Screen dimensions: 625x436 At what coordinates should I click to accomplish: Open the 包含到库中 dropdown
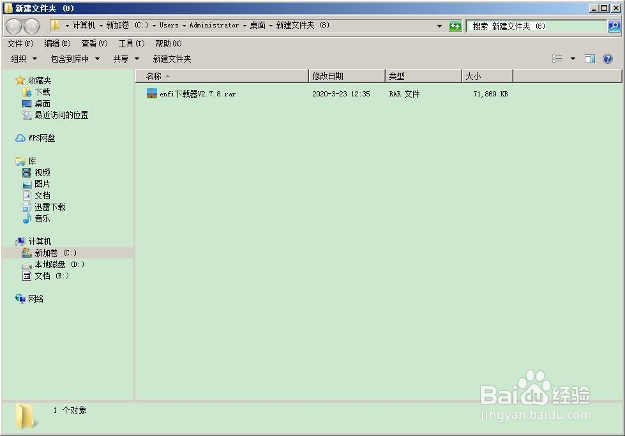(75, 59)
